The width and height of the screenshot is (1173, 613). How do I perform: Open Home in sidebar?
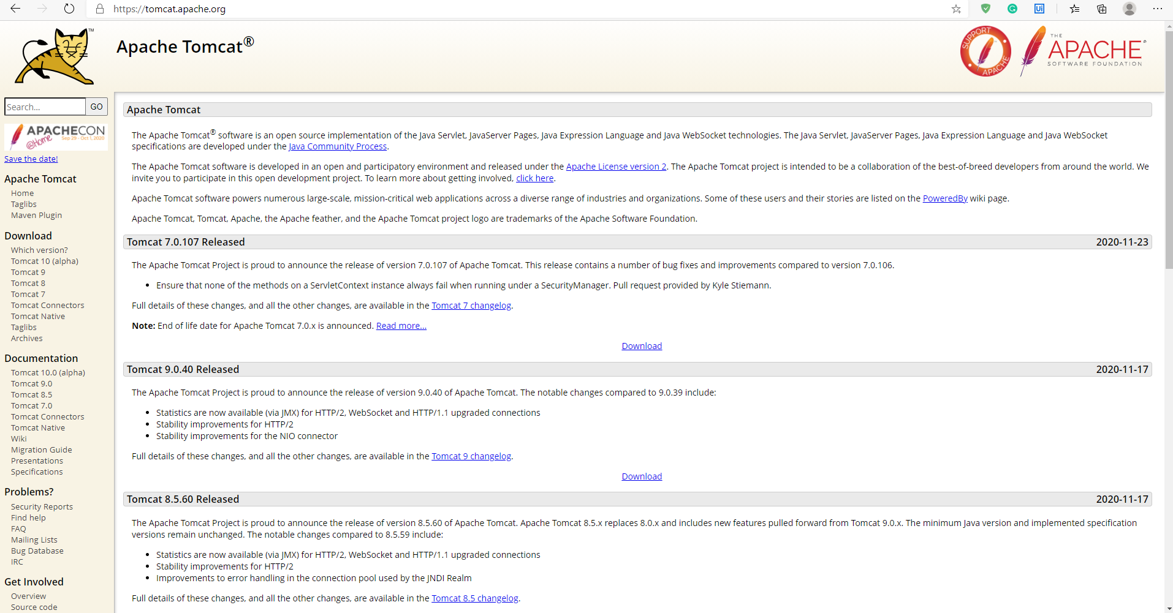[x=23, y=193]
